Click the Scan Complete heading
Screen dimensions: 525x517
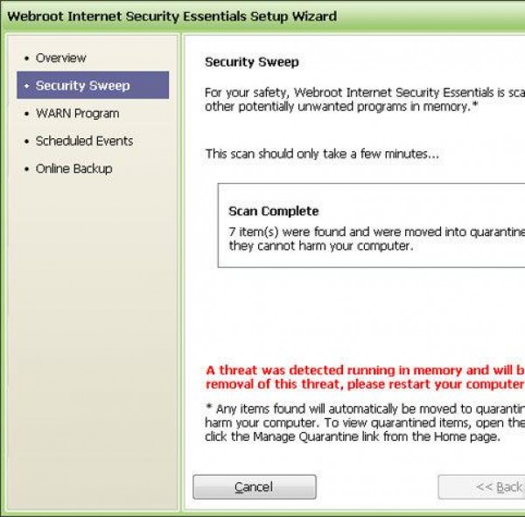273,211
